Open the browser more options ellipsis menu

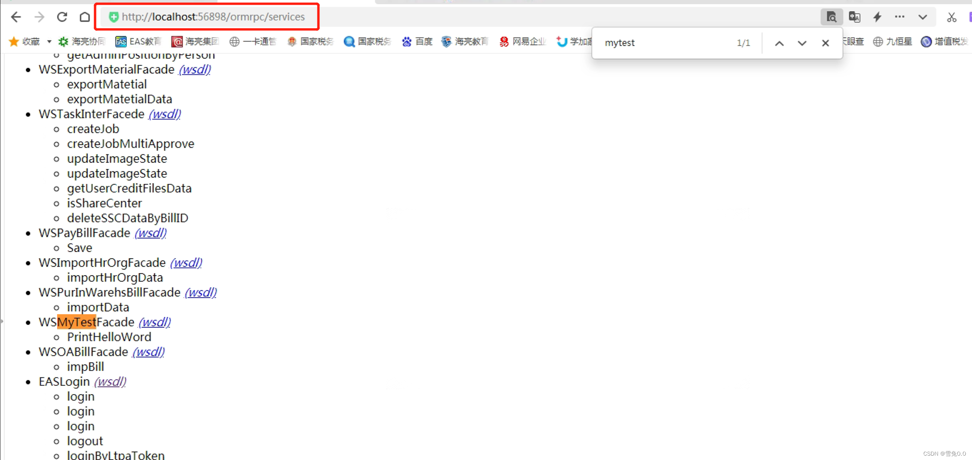(900, 17)
